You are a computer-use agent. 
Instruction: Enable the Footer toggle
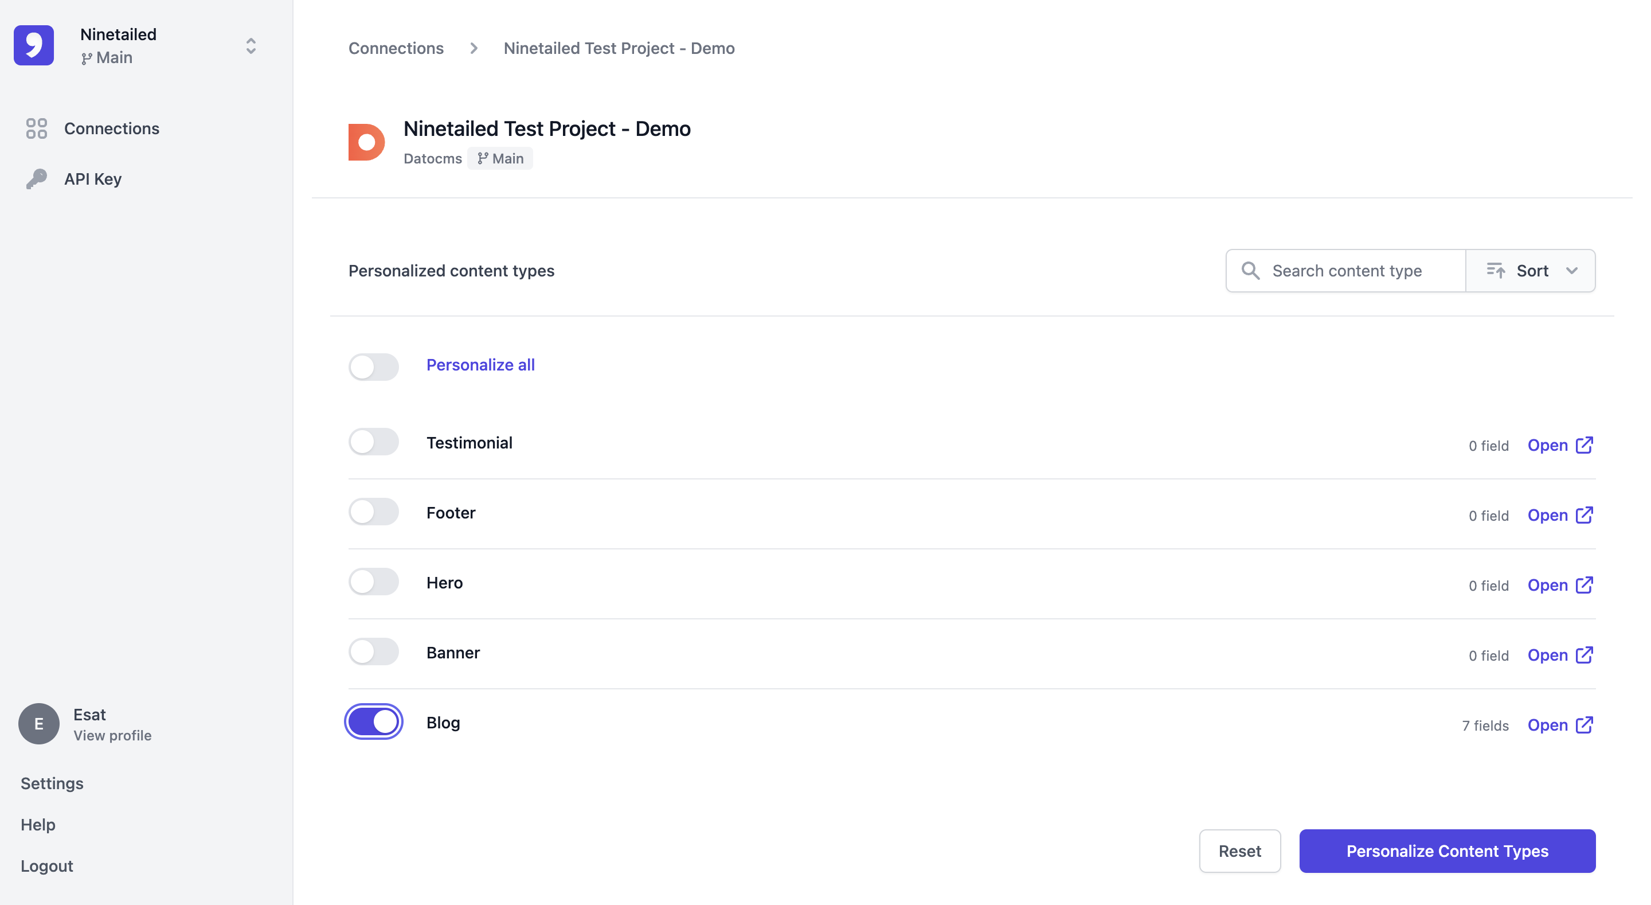(374, 512)
